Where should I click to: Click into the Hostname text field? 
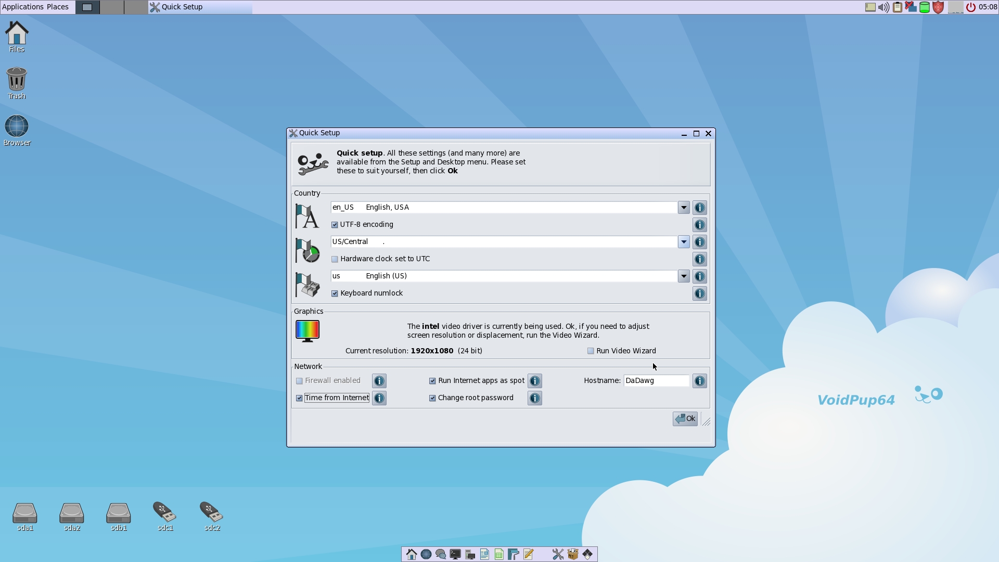[656, 381]
